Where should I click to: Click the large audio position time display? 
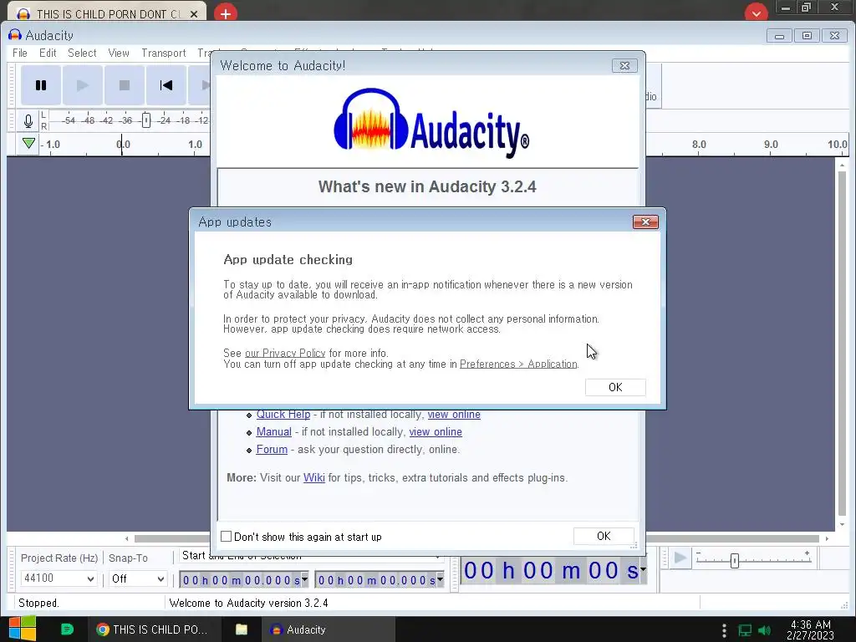[x=550, y=570]
